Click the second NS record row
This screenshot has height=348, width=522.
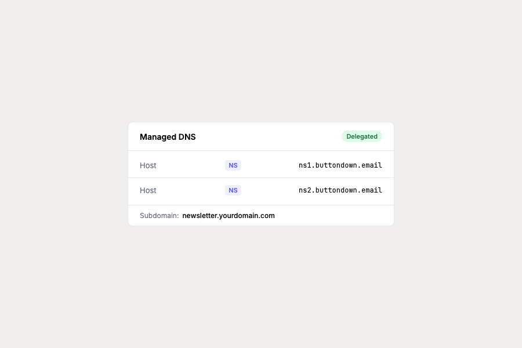click(x=261, y=190)
